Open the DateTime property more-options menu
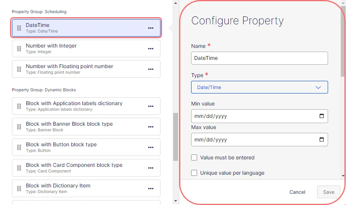 151,28
